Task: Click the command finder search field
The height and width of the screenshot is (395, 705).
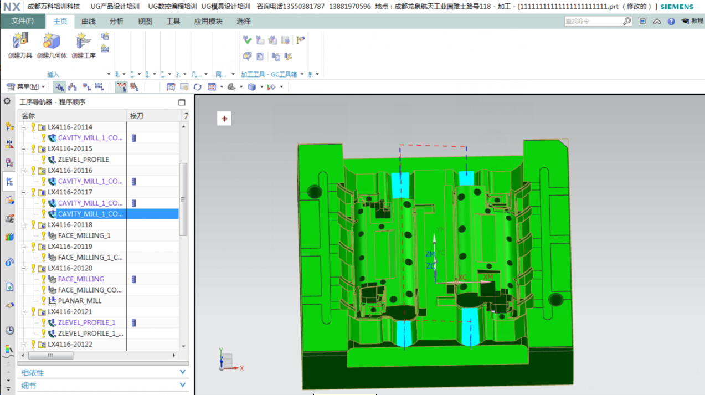Action: (x=593, y=22)
